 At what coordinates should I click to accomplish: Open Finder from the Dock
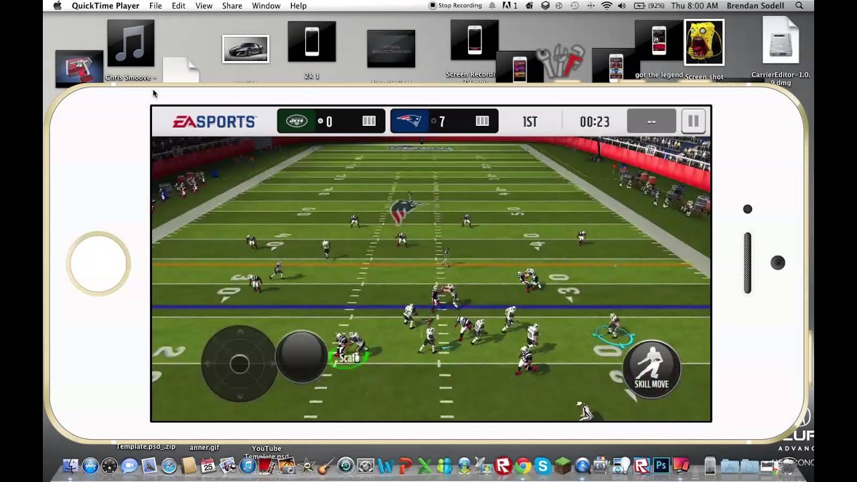[x=70, y=466]
